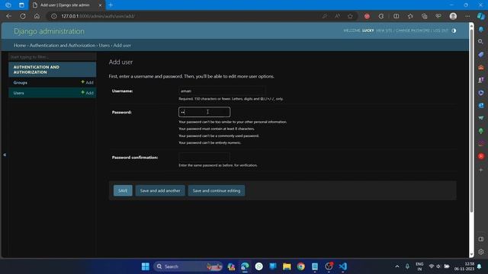
Task: Open the Authentication and Authorization sidebar heading
Action: 36,69
